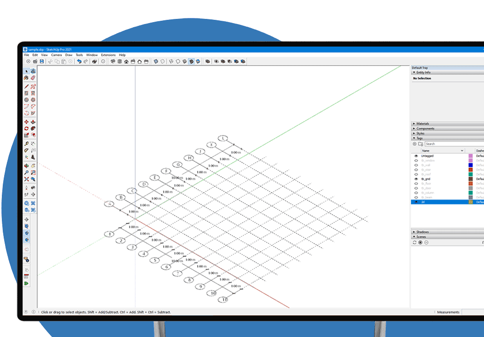Show the tb_column tag

[x=416, y=193]
